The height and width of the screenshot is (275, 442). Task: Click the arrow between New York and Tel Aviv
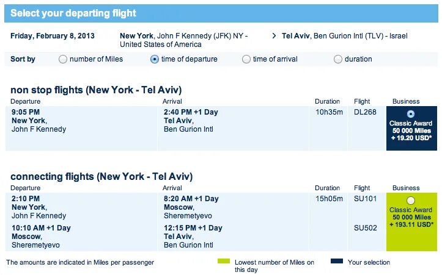tap(274, 36)
